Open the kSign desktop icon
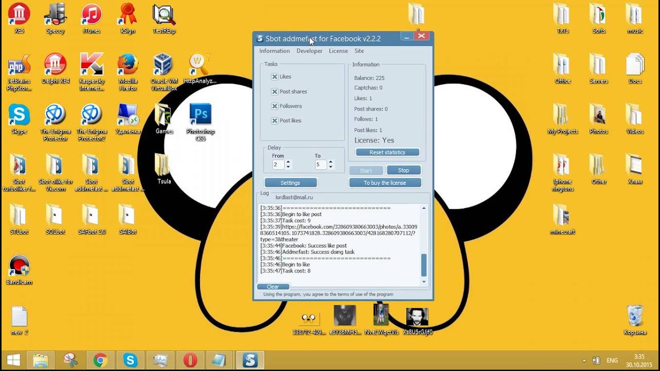 tap(127, 18)
